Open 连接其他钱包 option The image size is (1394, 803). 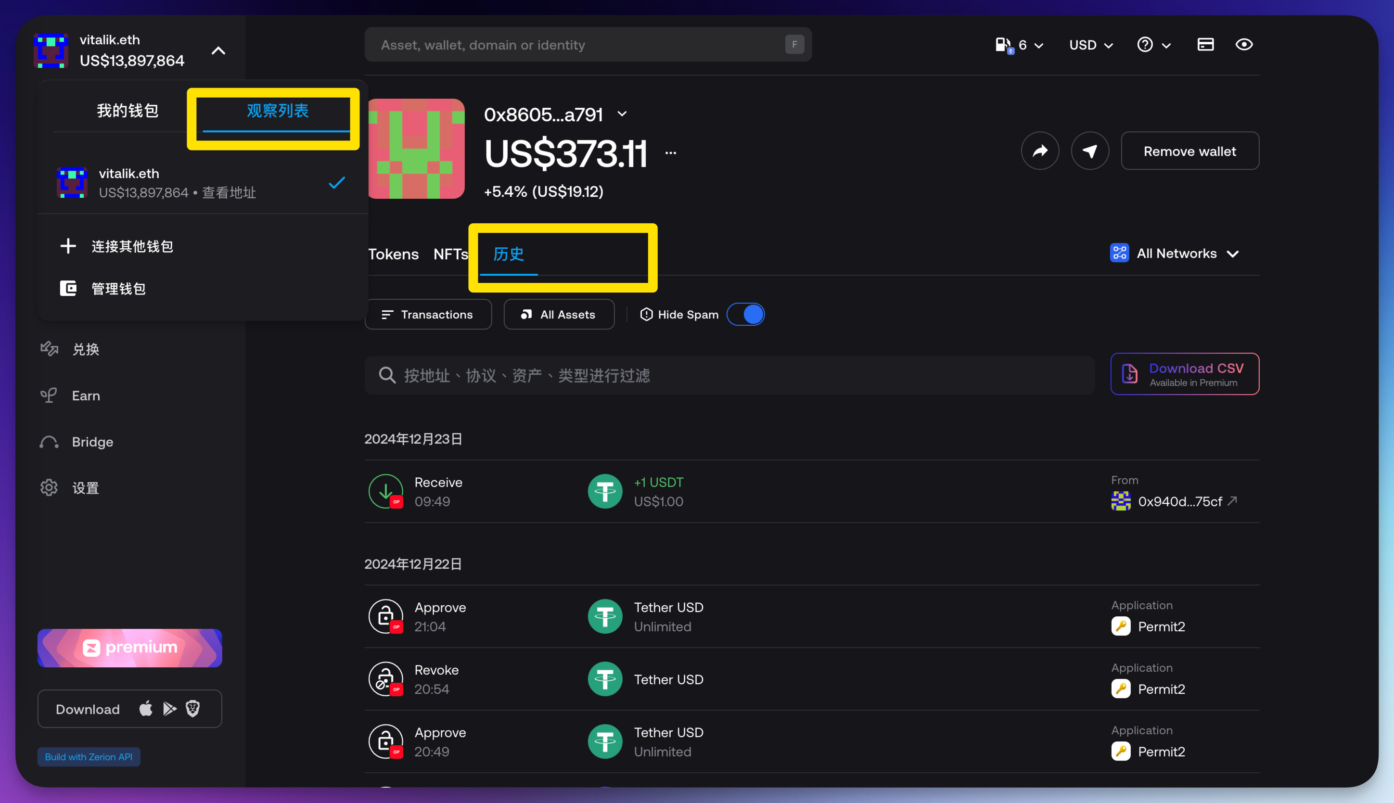pyautogui.click(x=132, y=246)
